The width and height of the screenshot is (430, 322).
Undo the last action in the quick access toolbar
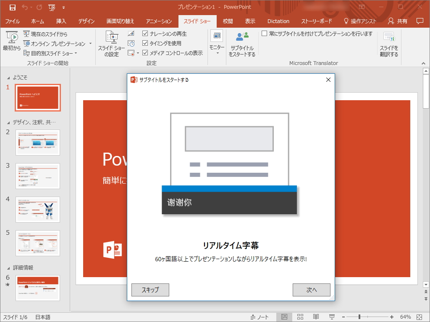coord(25,8)
